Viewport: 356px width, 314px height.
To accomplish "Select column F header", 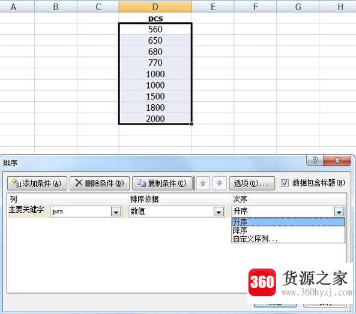I will tap(255, 7).
